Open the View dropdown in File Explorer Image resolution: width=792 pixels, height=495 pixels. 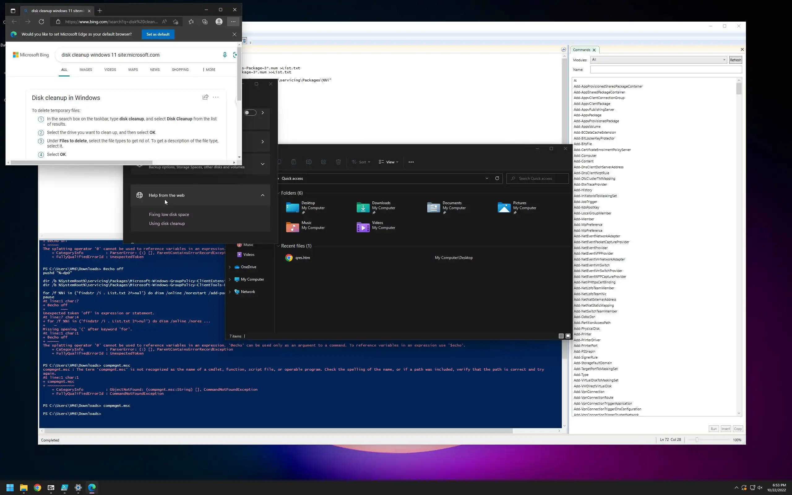pos(389,162)
